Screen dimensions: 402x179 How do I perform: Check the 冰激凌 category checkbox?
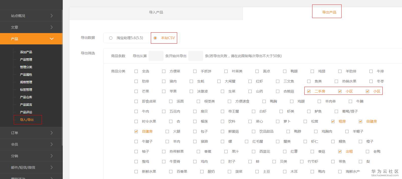click(x=191, y=91)
